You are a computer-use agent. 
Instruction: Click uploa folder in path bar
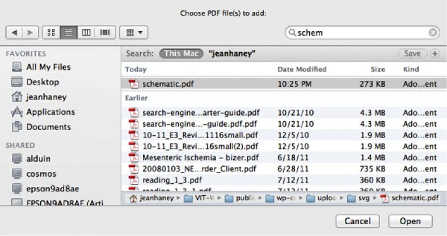click(x=322, y=198)
